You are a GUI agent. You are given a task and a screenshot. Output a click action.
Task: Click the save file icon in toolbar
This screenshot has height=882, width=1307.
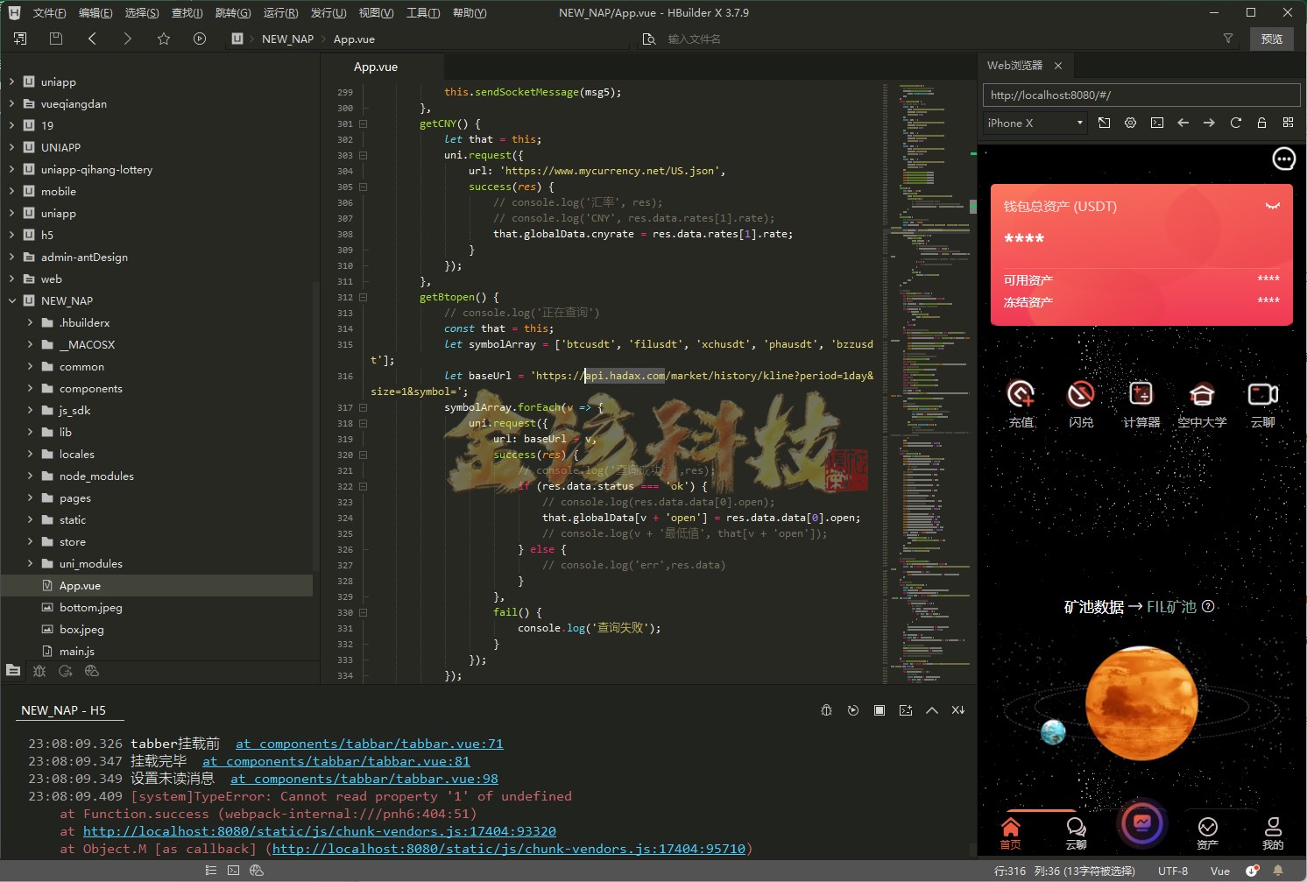click(x=56, y=39)
